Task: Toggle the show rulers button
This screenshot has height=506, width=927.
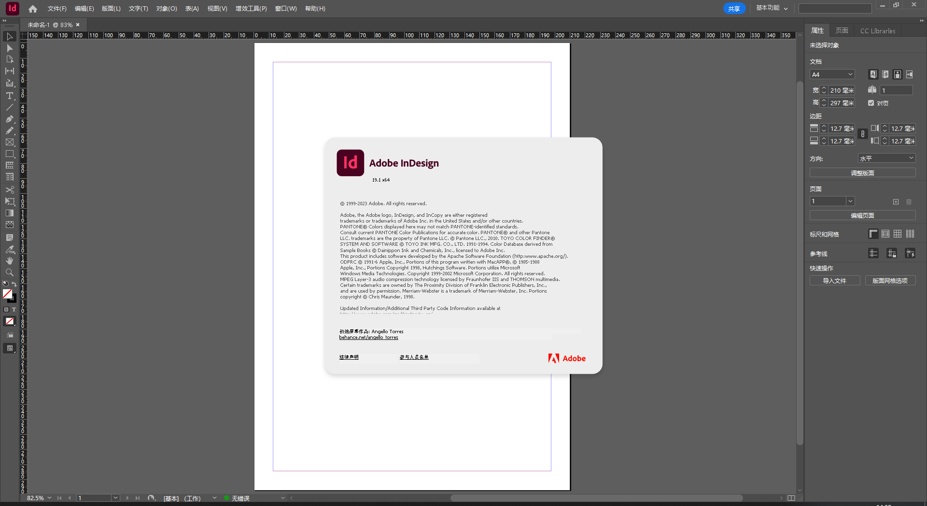Action: [x=873, y=234]
